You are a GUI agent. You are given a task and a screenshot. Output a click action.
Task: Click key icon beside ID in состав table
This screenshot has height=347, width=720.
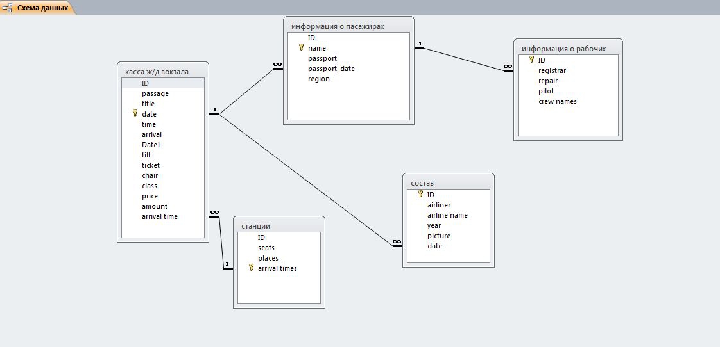[x=420, y=194]
